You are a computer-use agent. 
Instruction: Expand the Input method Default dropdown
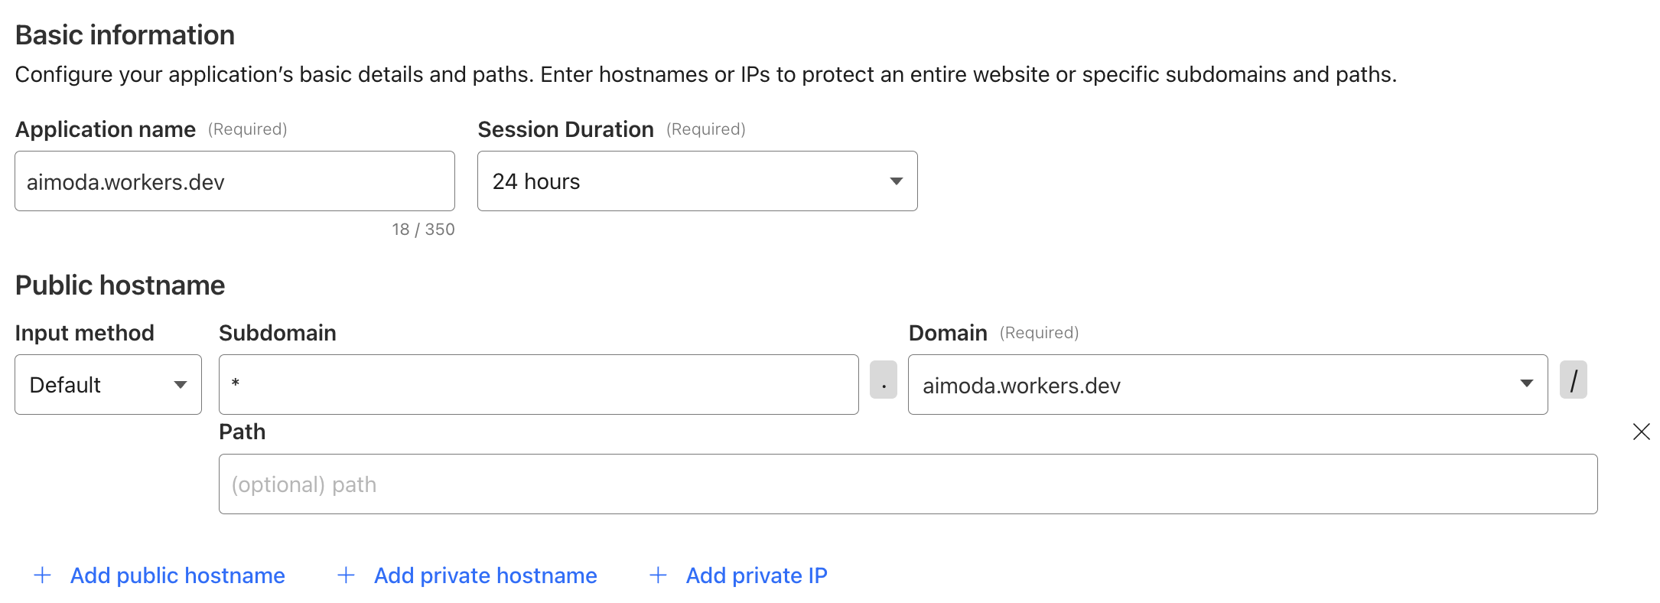click(x=108, y=385)
